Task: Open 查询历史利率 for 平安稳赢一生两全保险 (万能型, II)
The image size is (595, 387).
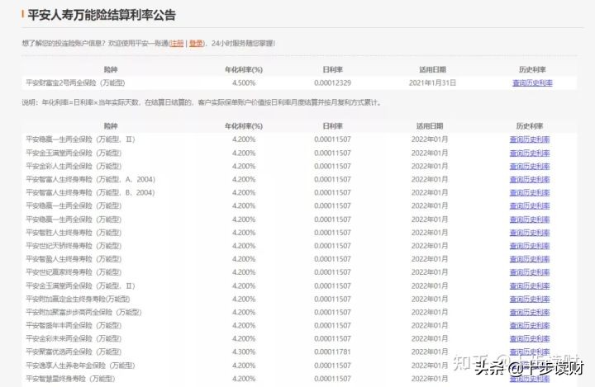Action: (530, 139)
